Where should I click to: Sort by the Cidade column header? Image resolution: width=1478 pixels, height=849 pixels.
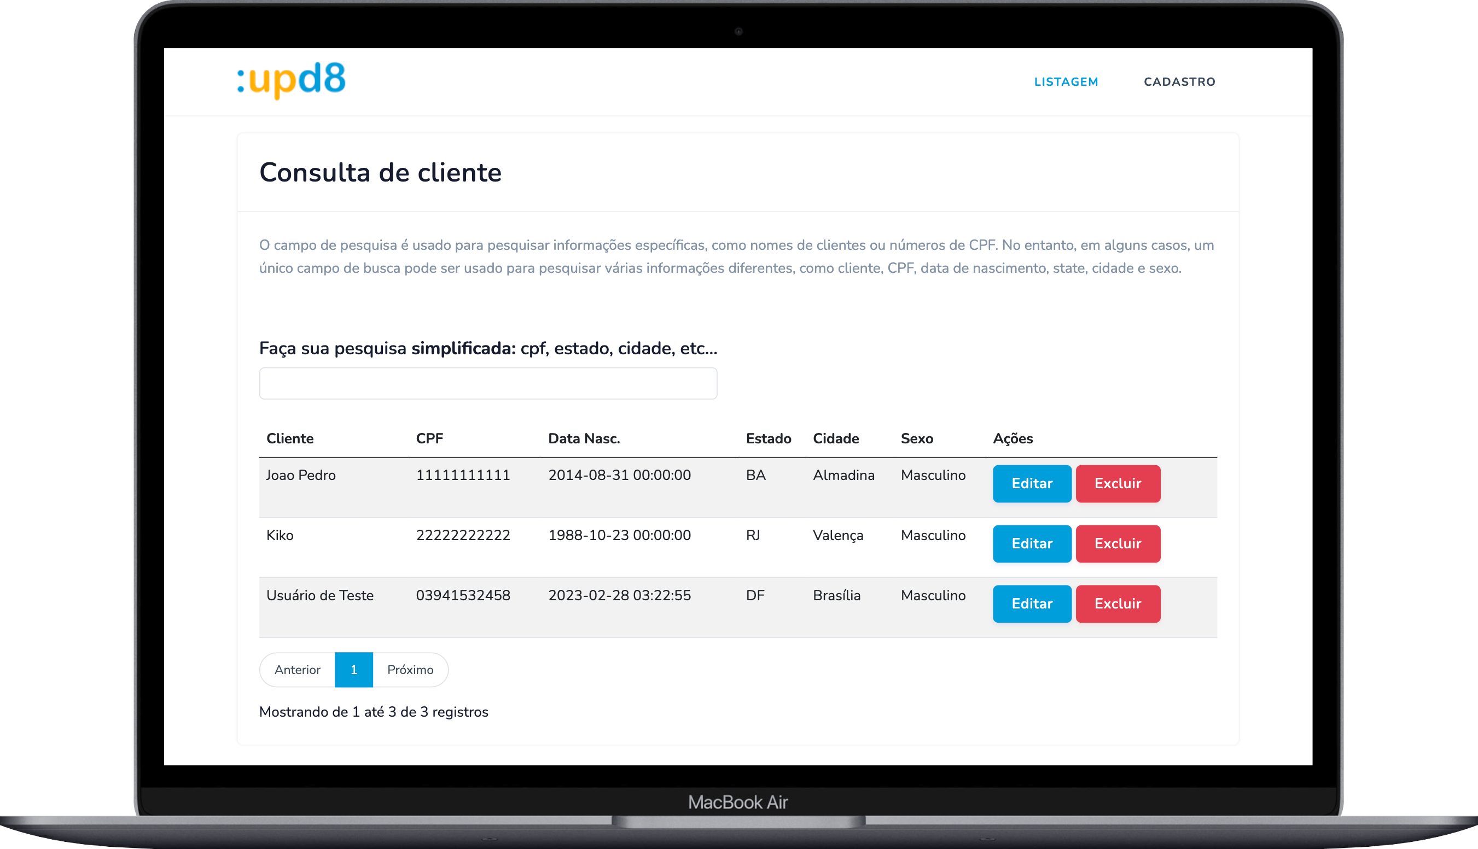[835, 438]
